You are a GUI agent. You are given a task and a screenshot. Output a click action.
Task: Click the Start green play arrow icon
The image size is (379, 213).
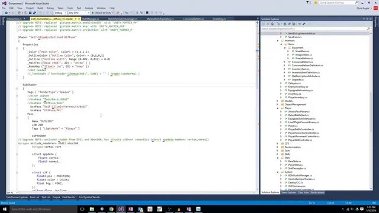(x=92, y=13)
